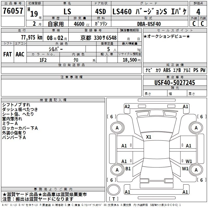
Task: Click the top-right tire circle marked A
Action: tap(196, 128)
